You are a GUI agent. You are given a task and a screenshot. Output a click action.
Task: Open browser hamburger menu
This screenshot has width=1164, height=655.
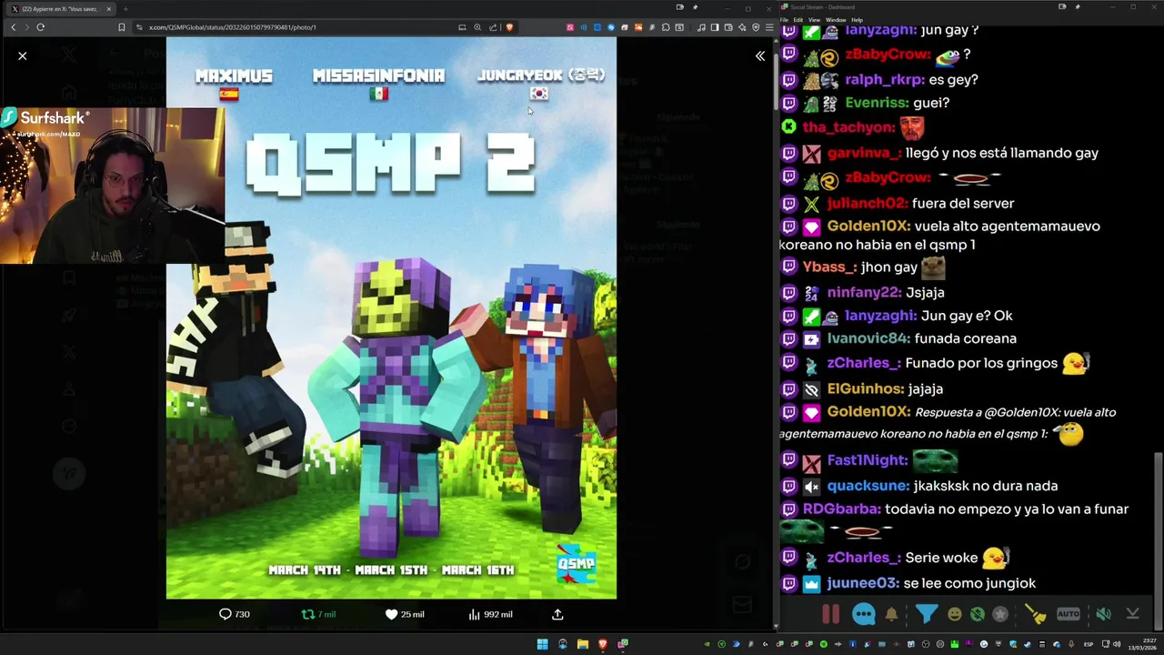[x=769, y=27]
